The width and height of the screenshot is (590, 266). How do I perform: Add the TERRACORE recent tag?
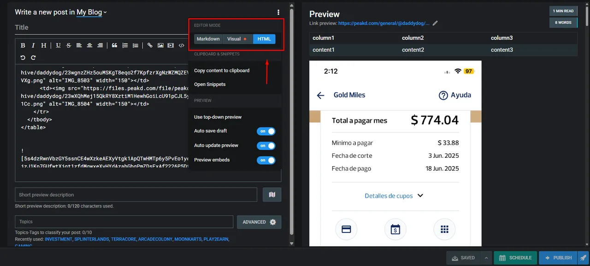[x=124, y=239]
